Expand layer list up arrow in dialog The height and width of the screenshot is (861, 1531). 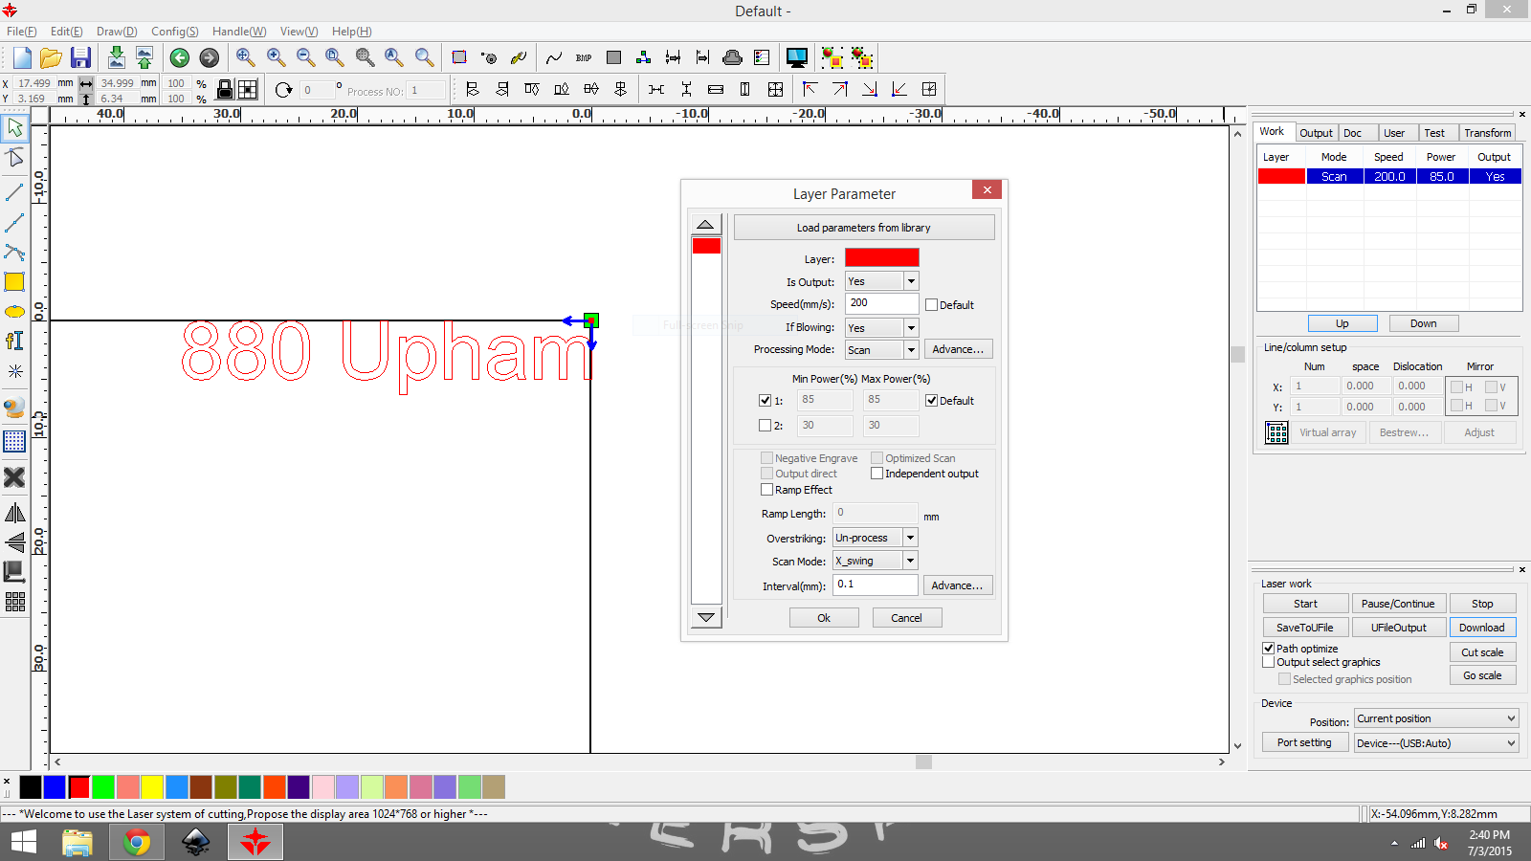pos(705,225)
